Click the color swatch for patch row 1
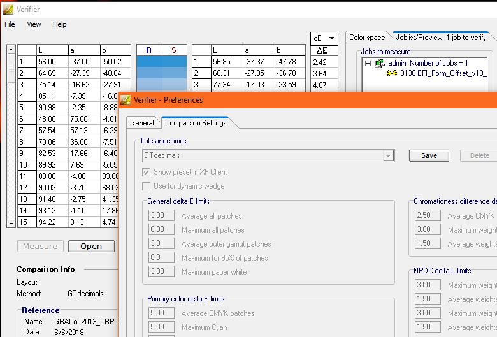This screenshot has height=337, width=497. tap(162, 62)
